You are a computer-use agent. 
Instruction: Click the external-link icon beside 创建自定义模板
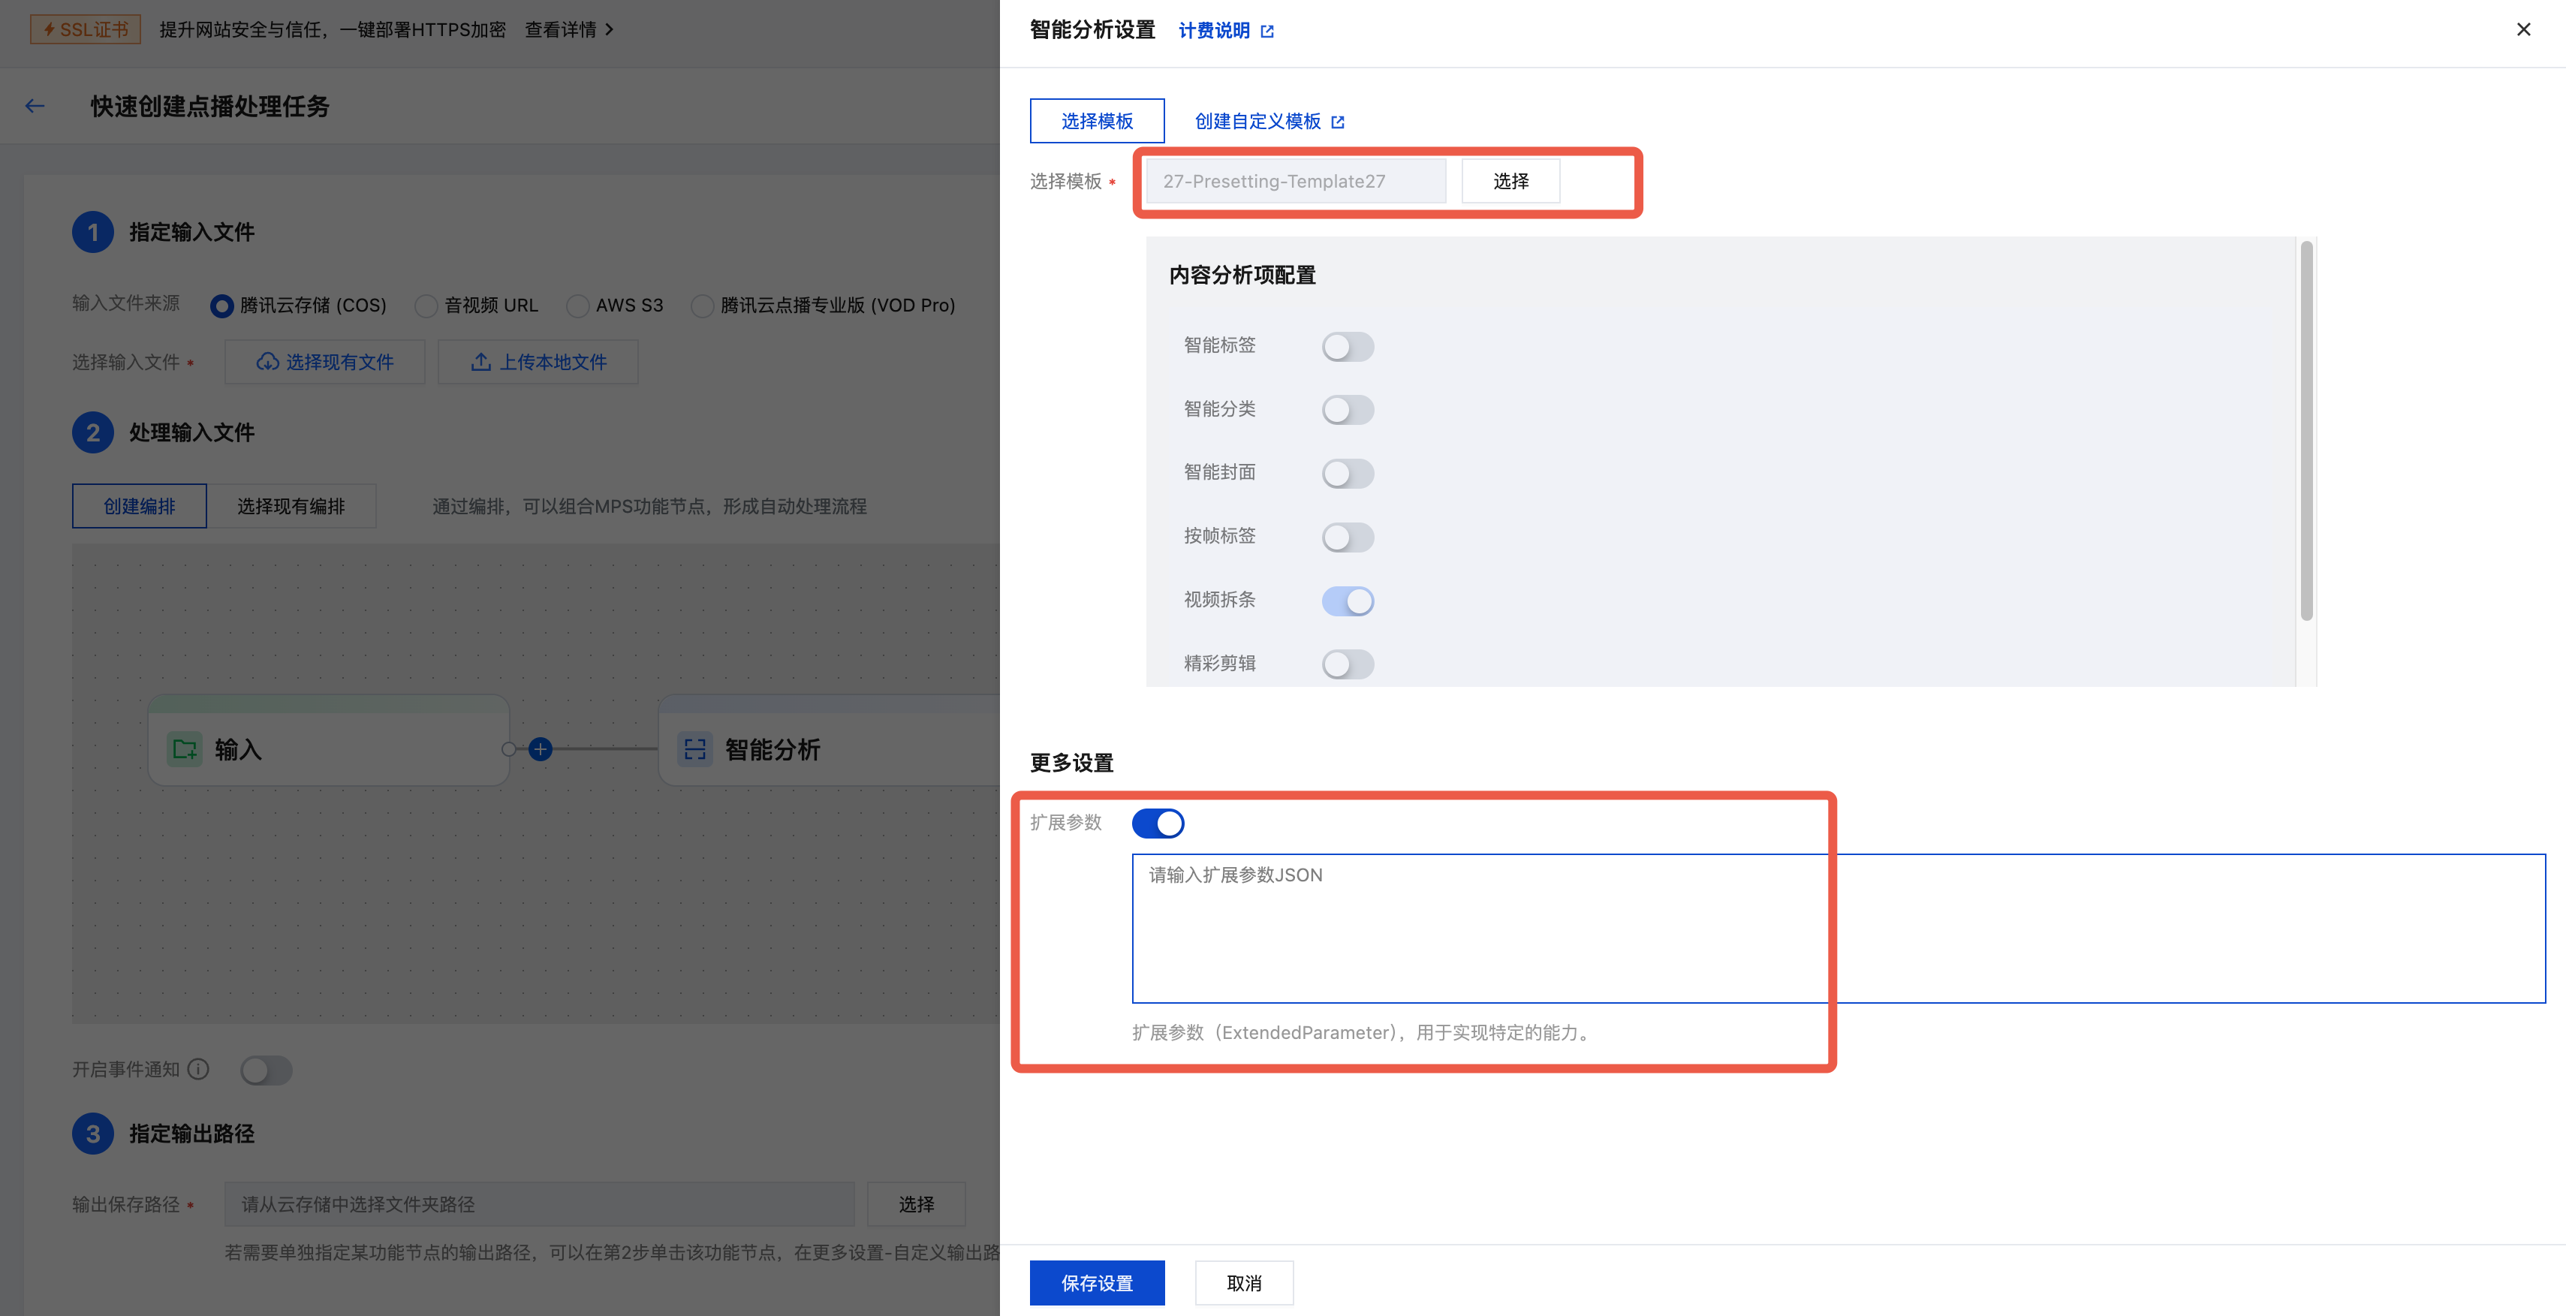pyautogui.click(x=1338, y=122)
